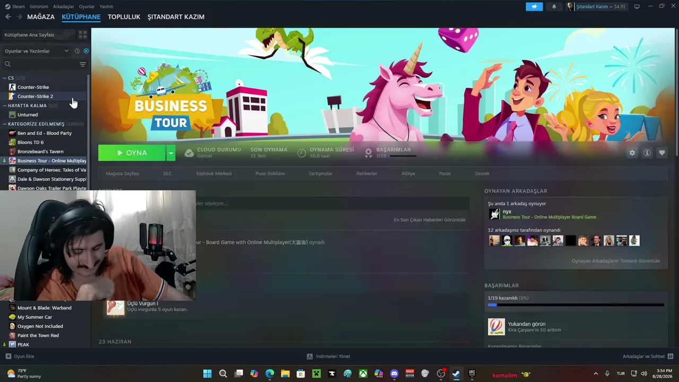Open Minecraft launcher from the taskbar

[x=316, y=374]
